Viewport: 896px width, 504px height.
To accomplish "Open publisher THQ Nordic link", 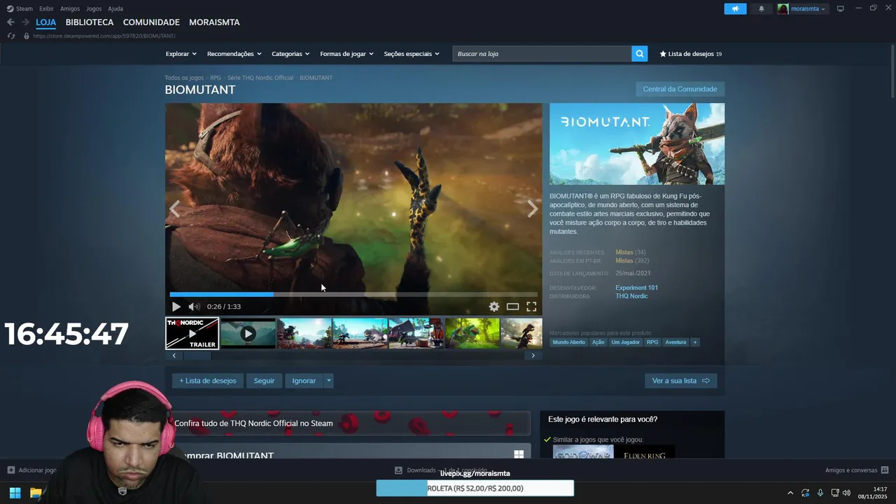I will (631, 296).
